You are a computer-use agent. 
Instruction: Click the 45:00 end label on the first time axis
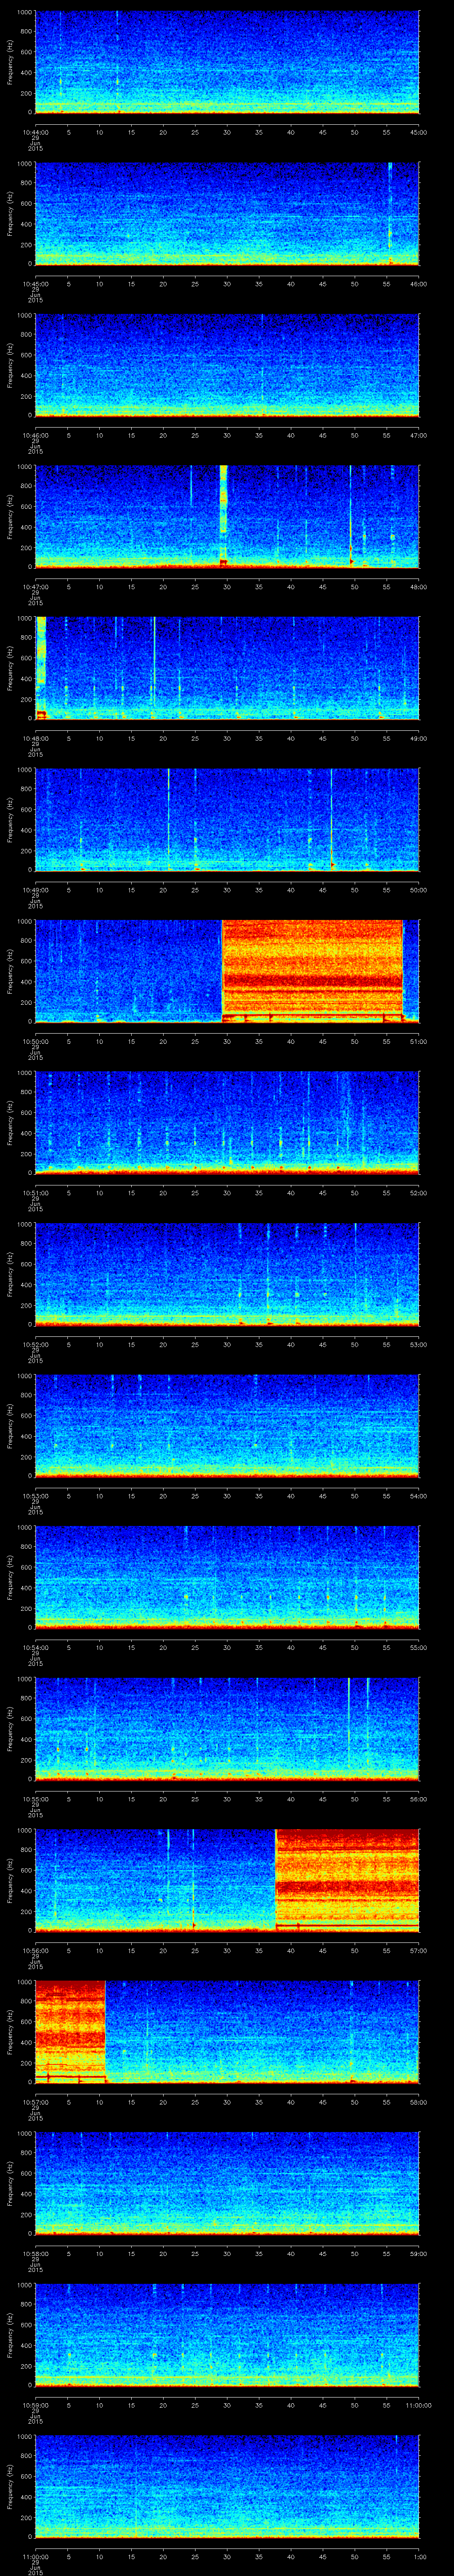[x=418, y=132]
